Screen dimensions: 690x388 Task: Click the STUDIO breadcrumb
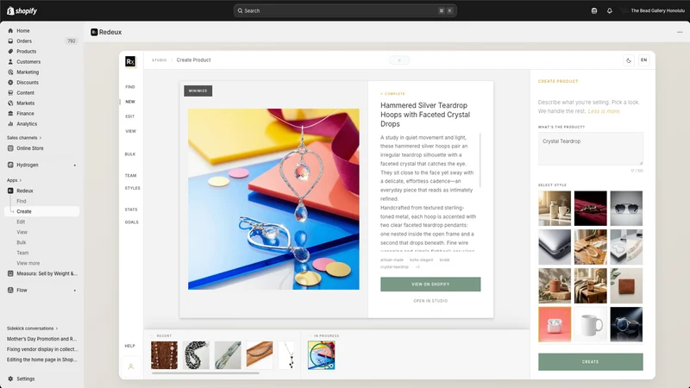tap(160, 60)
